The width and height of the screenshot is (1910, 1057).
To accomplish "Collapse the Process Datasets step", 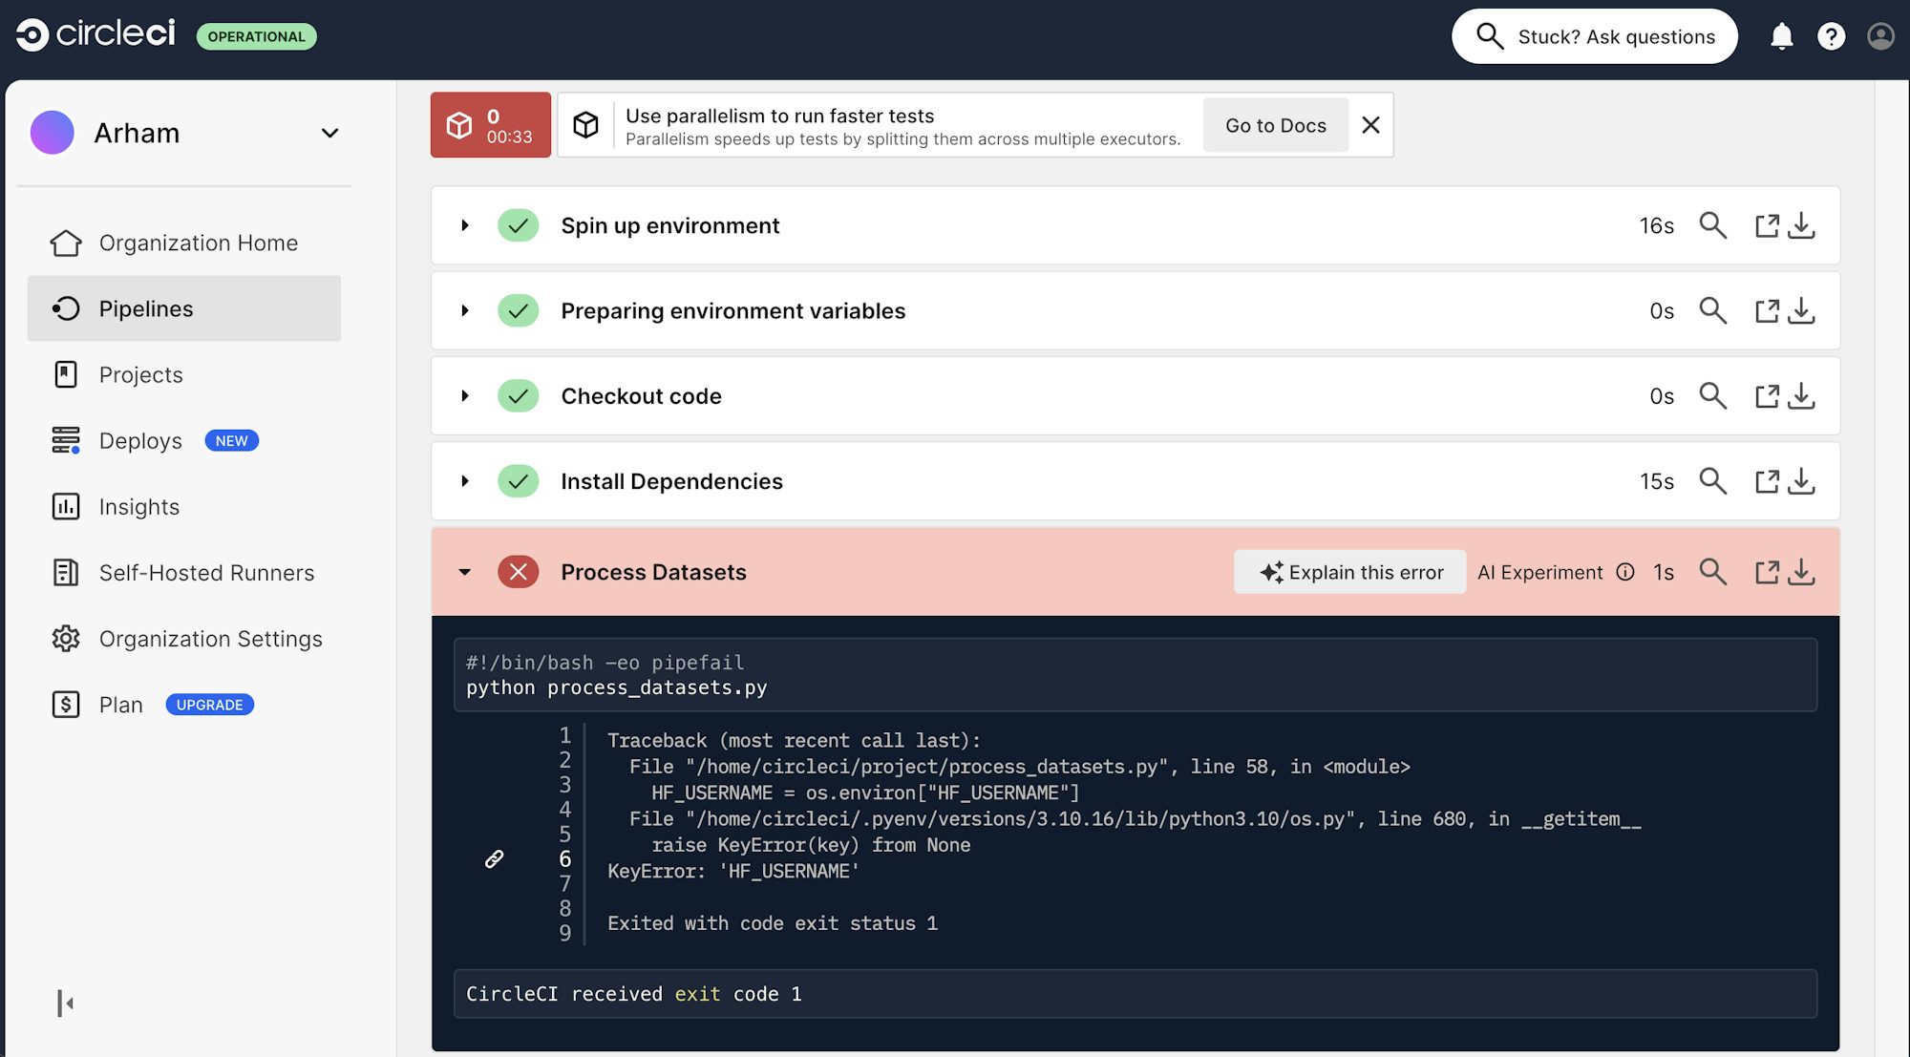I will (x=465, y=572).
